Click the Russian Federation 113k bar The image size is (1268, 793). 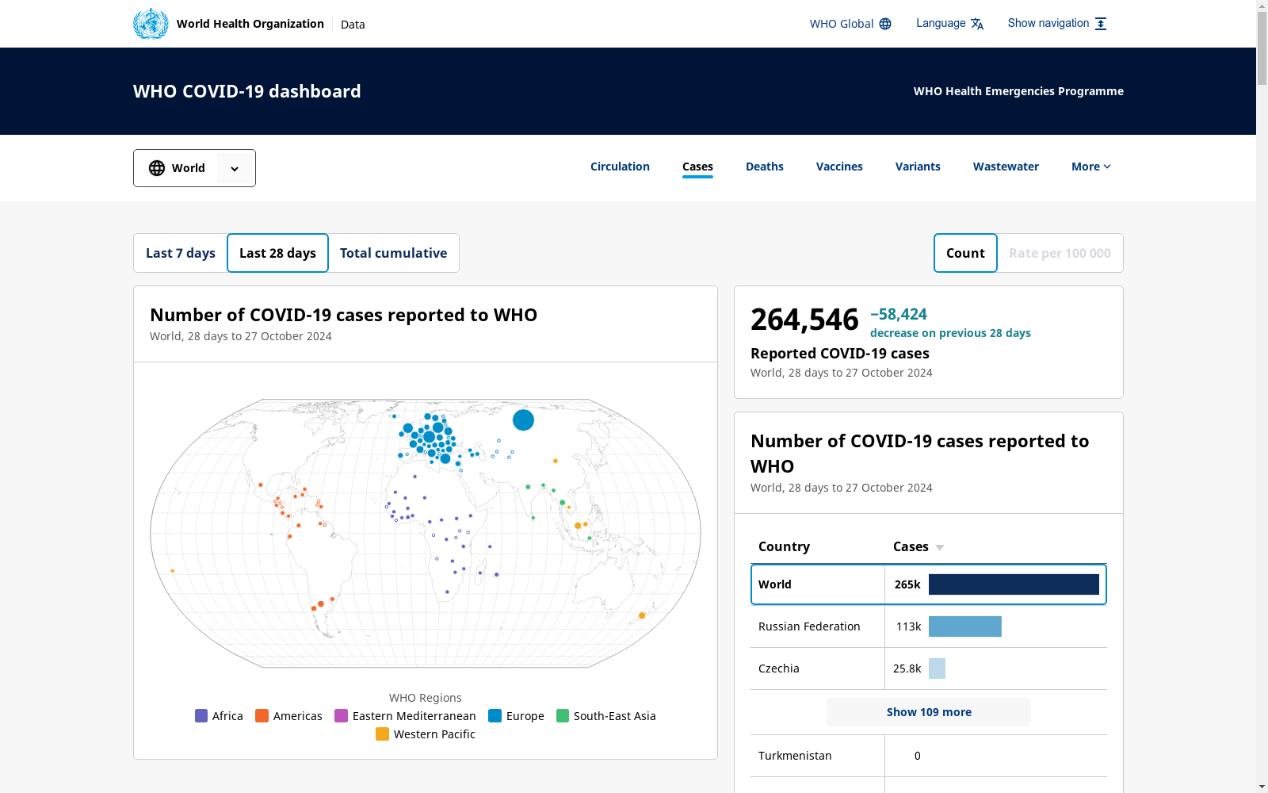click(965, 626)
